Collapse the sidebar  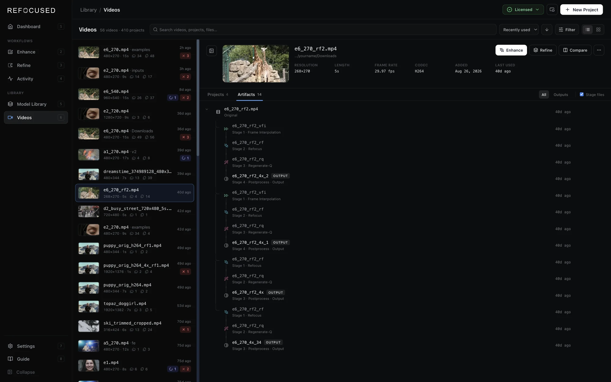pyautogui.click(x=36, y=372)
